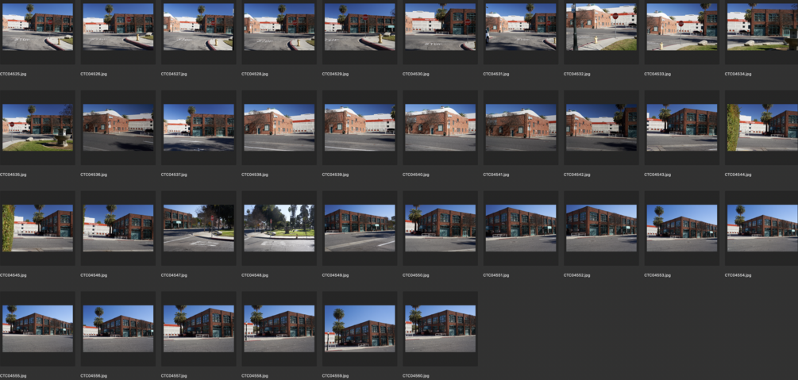Select the CTC04545.jpg photo thumbnail
This screenshot has height=380, width=798.
pos(37,228)
